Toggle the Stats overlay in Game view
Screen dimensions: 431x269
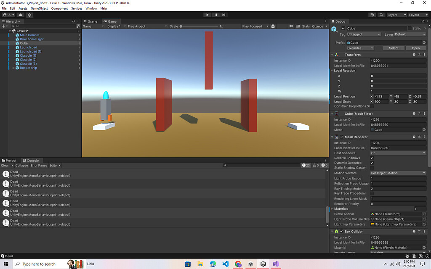[x=305, y=26]
